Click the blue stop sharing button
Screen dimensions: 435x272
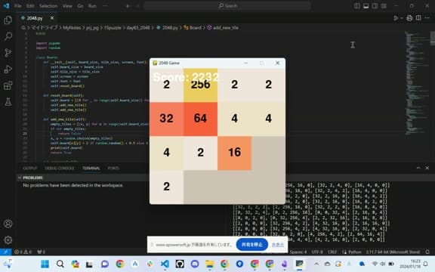point(252,245)
